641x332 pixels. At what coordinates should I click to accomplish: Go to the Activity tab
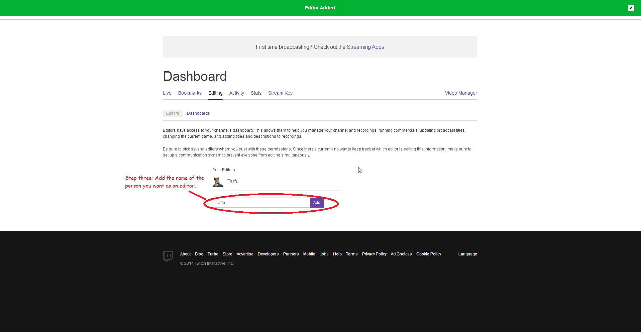(237, 93)
